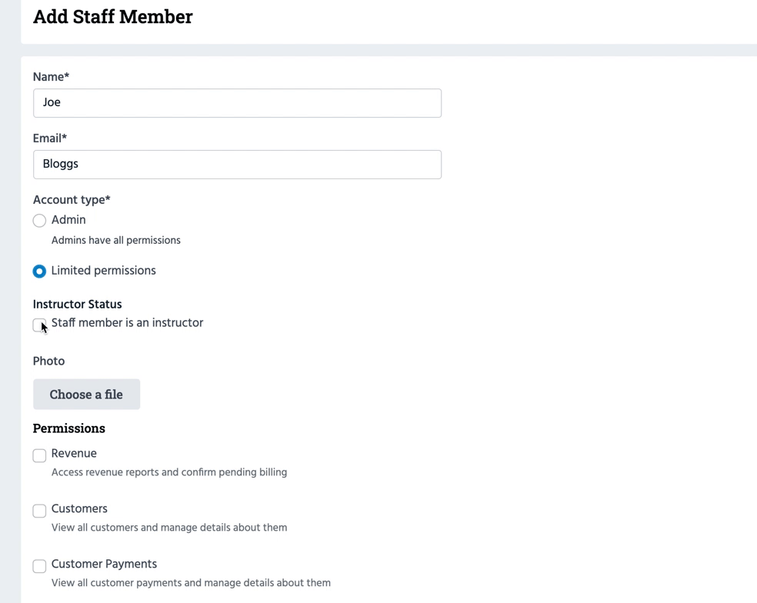Click the 'Staff member is an instructor' label text

coord(127,323)
